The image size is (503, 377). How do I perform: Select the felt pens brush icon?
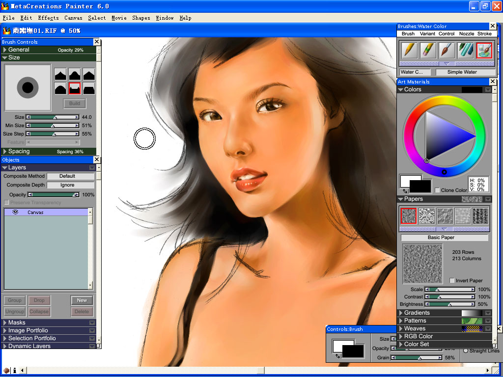tap(466, 51)
